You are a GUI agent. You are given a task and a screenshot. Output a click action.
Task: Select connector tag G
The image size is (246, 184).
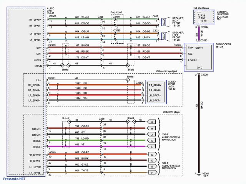pyautogui.click(x=153, y=122)
